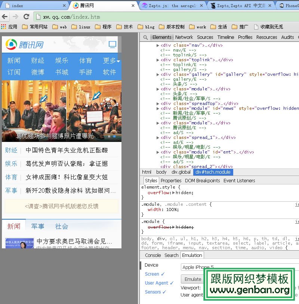Screen dimensions: 299x304
Task: Reload the page with the refresh icon
Action: (x=26, y=17)
